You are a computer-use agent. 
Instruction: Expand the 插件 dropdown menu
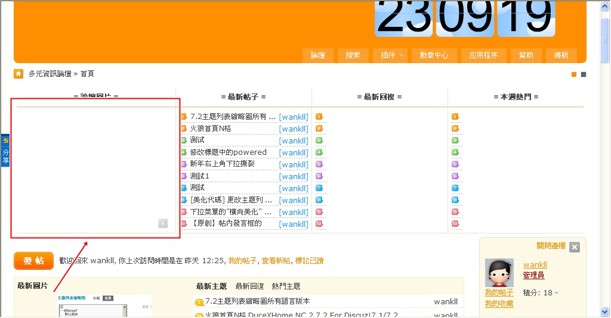(x=392, y=55)
